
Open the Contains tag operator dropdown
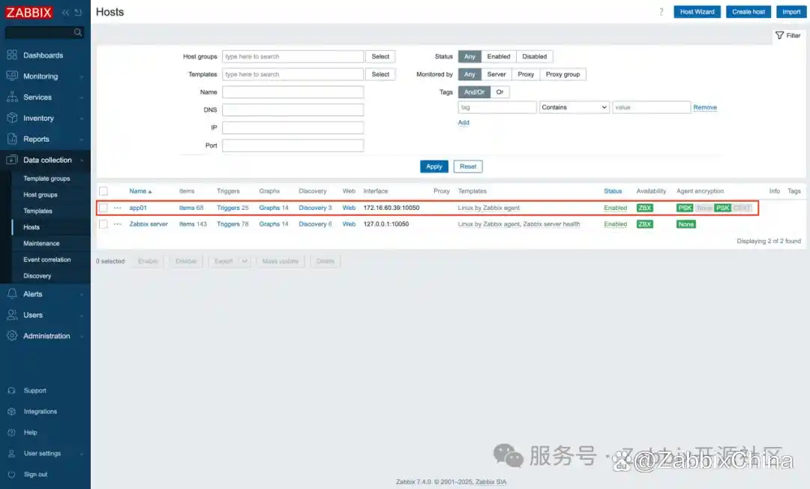(574, 107)
